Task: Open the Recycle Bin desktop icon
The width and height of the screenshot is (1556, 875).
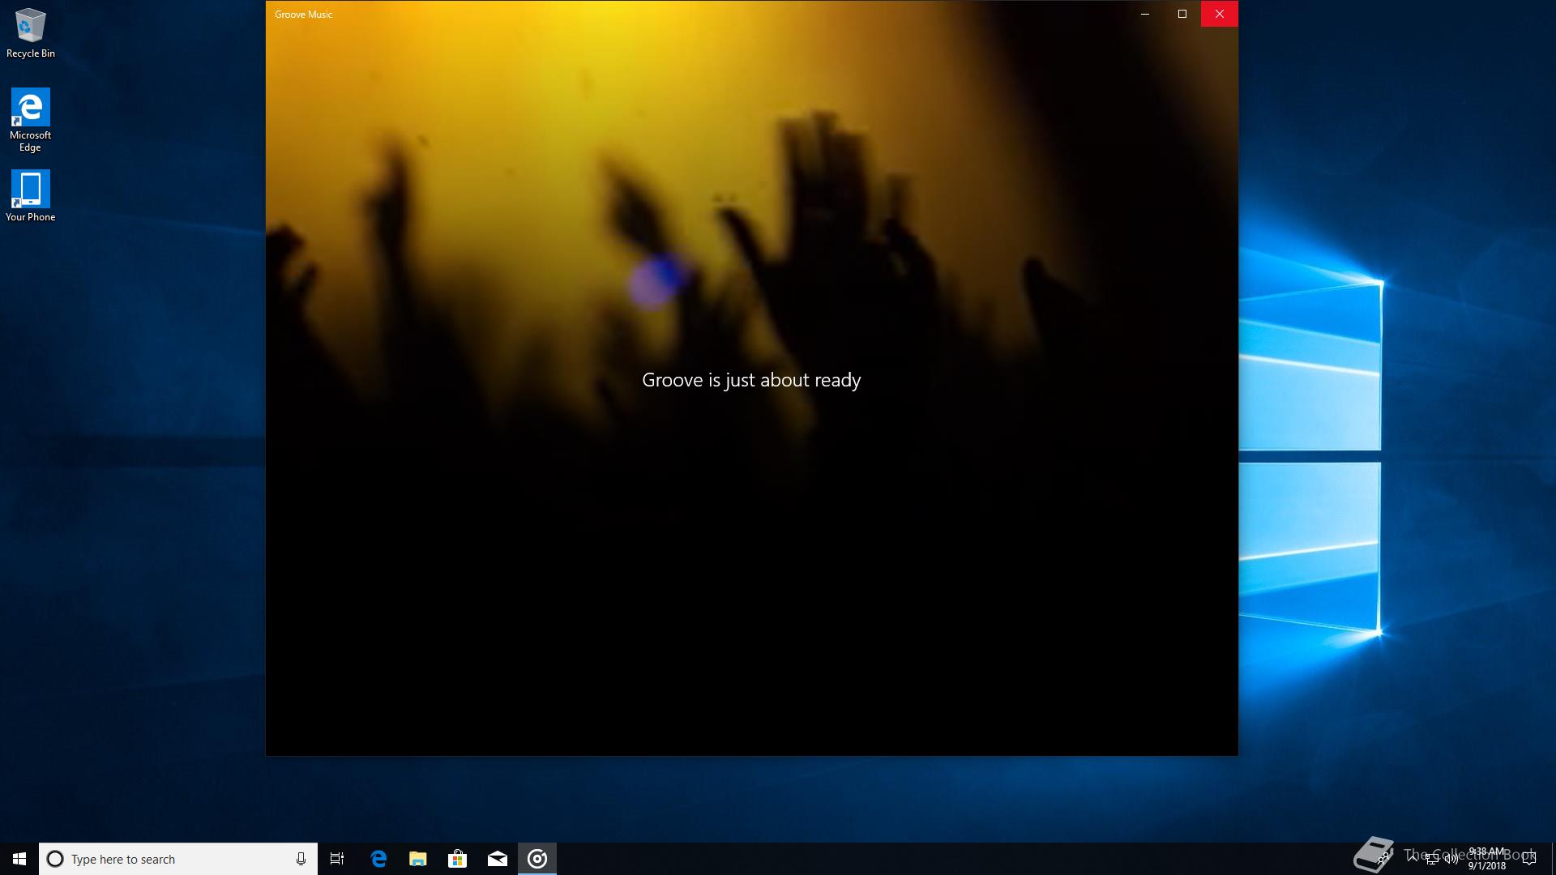Action: (x=30, y=32)
